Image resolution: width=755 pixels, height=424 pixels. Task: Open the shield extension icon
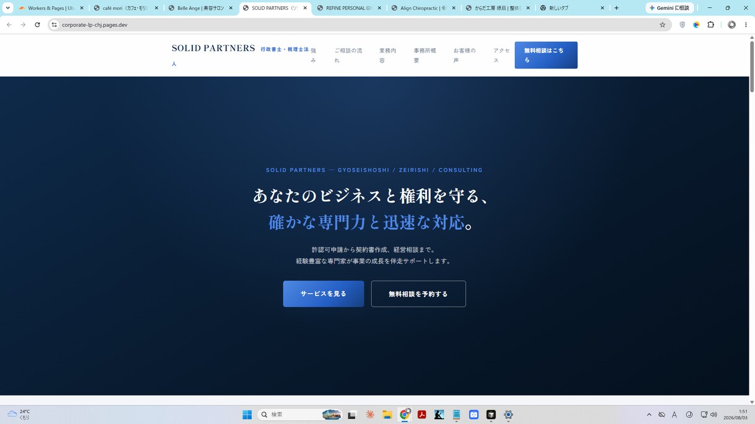click(682, 25)
